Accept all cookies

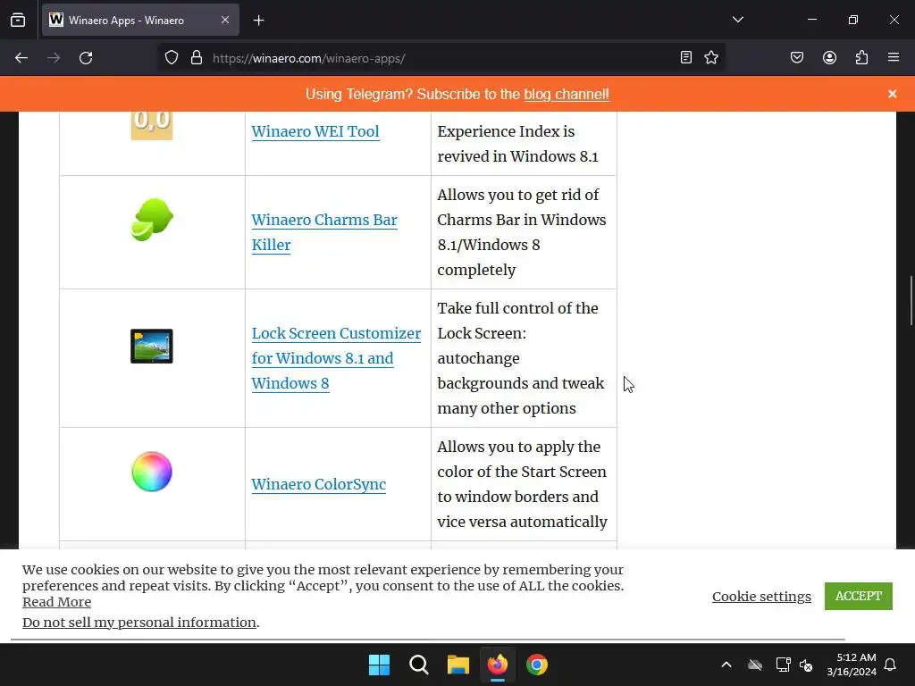(x=859, y=596)
